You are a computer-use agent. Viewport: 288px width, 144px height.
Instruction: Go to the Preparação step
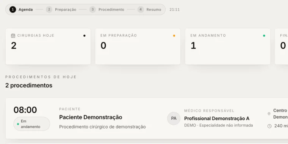(x=61, y=9)
